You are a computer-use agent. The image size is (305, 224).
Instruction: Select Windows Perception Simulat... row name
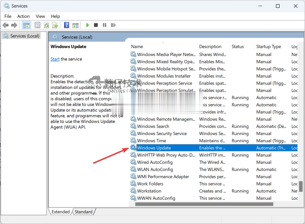166,90
